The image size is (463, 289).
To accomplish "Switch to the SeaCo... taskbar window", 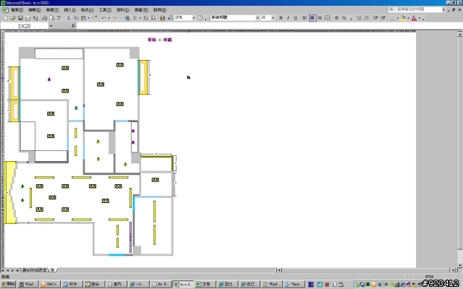I will pyautogui.click(x=50, y=284).
